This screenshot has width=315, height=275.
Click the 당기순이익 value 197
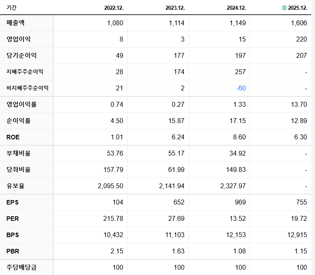[240, 55]
